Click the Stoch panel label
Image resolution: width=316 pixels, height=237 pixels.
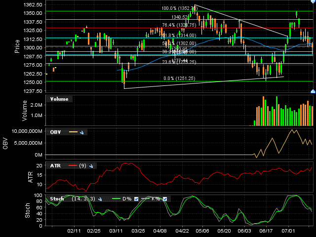[x=57, y=199]
